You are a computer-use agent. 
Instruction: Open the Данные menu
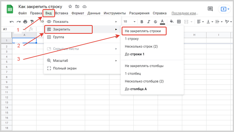coord(94,13)
